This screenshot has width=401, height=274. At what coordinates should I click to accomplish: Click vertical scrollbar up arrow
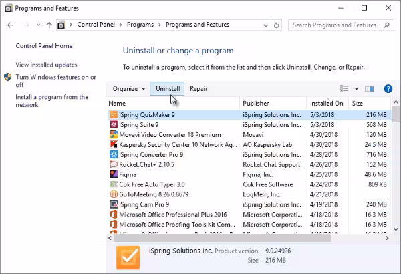pos(396,102)
